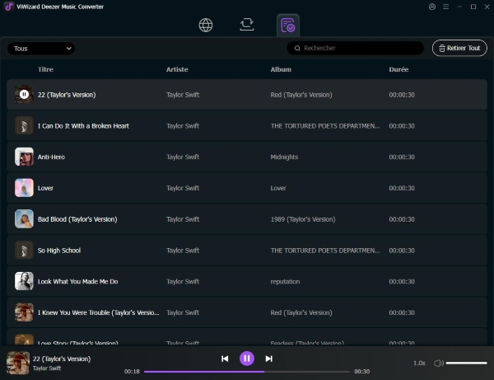Select the Lover song title
Viewport: 494px width, 380px height.
[45, 188]
